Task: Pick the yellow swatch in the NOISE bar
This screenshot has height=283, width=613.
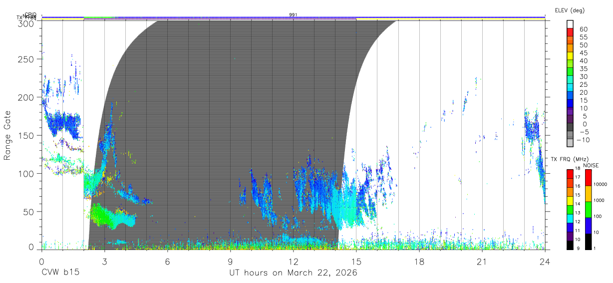Action: (588, 194)
